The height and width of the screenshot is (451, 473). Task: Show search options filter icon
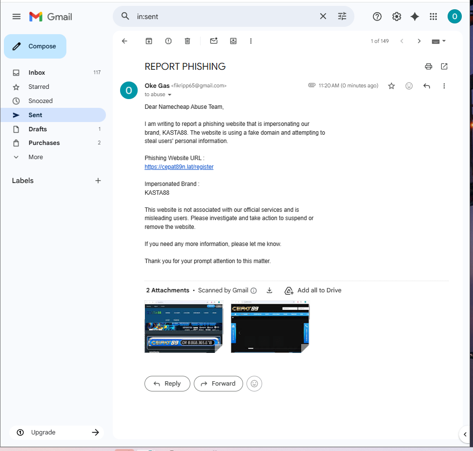click(342, 16)
